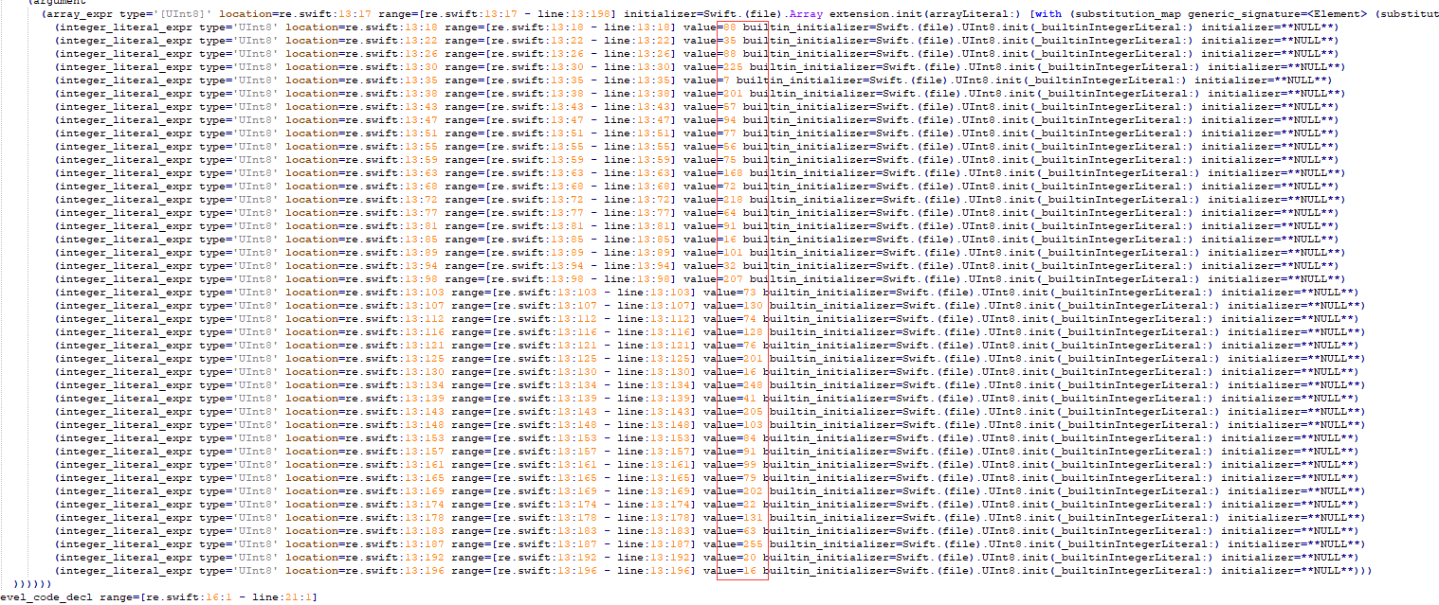1439x605 pixels.
Task: Click value 168 in the 13:63 row
Action: tap(733, 173)
